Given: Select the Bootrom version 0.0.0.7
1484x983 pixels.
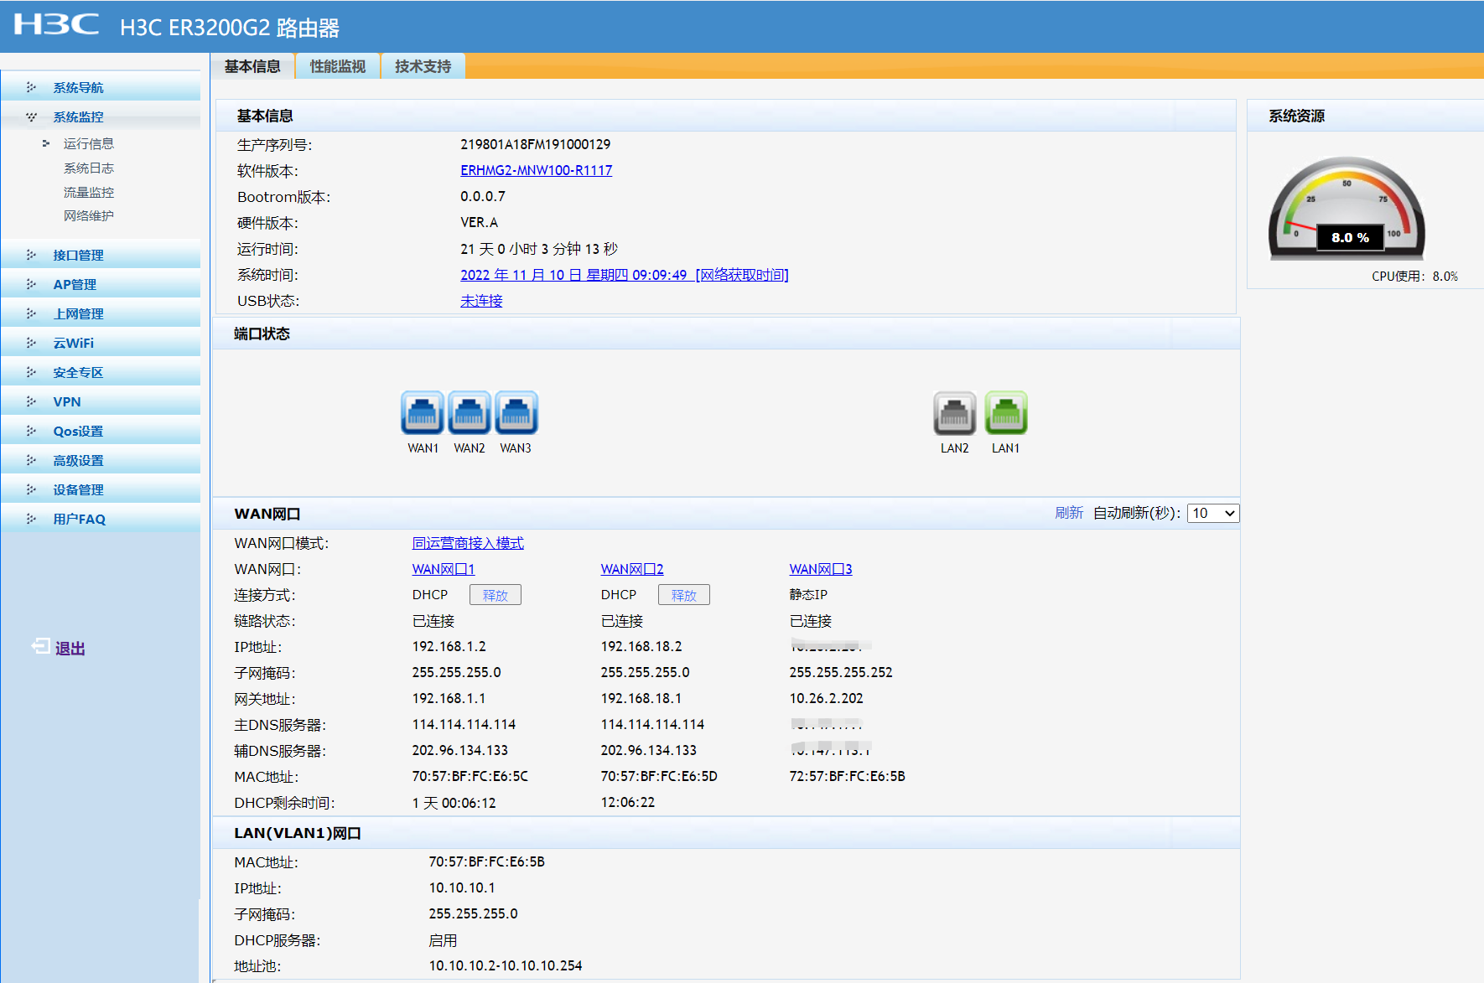Looking at the screenshot, I should (483, 196).
